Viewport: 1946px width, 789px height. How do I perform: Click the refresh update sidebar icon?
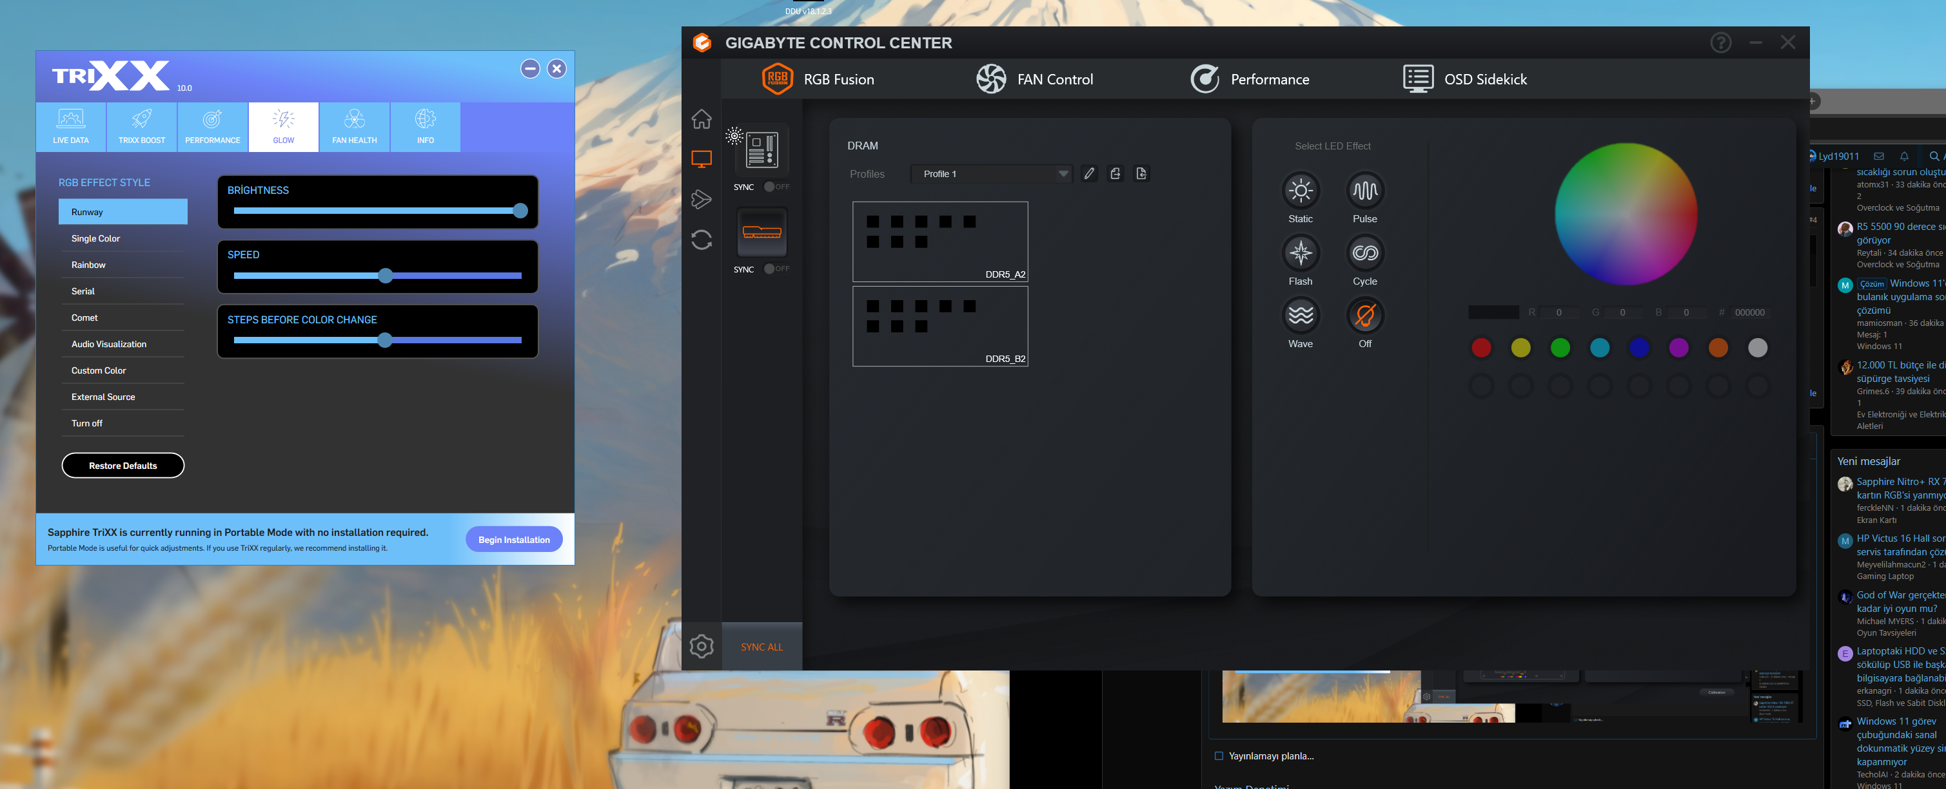(701, 240)
